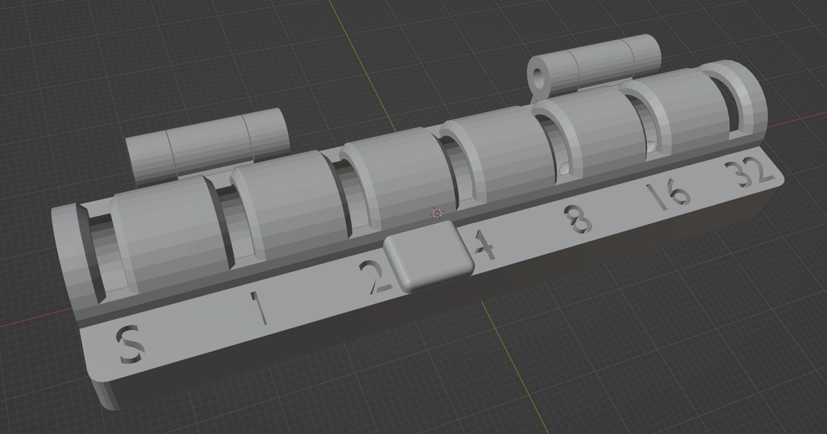Click the engraved "4" marking
The height and width of the screenshot is (434, 827).
point(484,246)
